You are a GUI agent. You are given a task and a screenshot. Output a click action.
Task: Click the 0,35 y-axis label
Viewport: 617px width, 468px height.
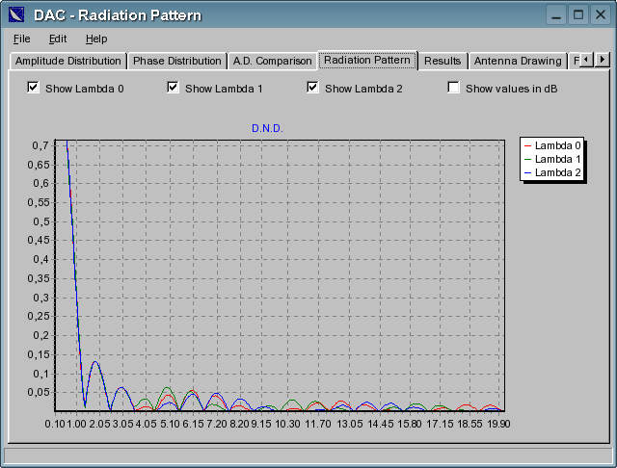[x=39, y=278]
